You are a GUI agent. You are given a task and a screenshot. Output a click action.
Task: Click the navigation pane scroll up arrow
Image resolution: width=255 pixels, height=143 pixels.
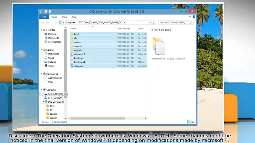(66, 28)
